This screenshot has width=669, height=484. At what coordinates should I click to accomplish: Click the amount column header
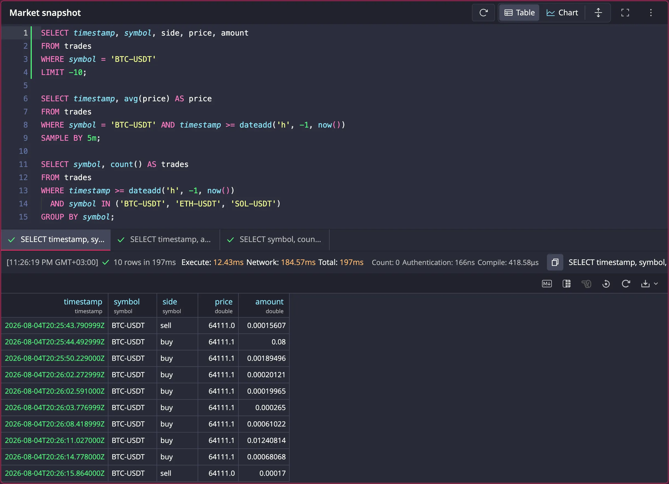(x=264, y=306)
